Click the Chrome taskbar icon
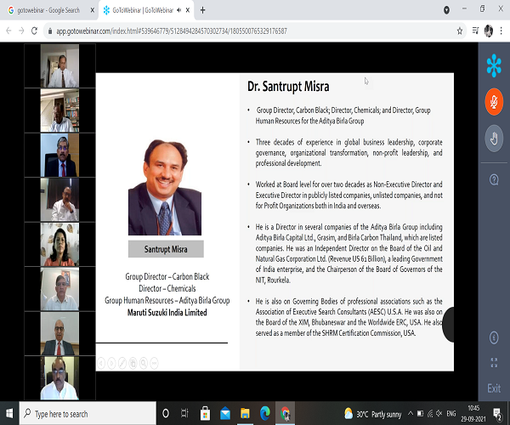510x425 pixels. (285, 414)
